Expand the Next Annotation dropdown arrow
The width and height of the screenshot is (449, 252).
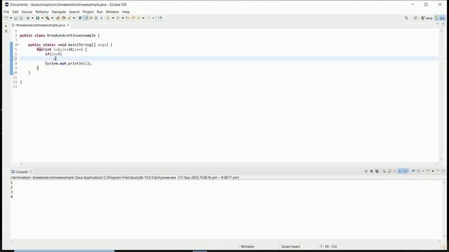(113, 18)
